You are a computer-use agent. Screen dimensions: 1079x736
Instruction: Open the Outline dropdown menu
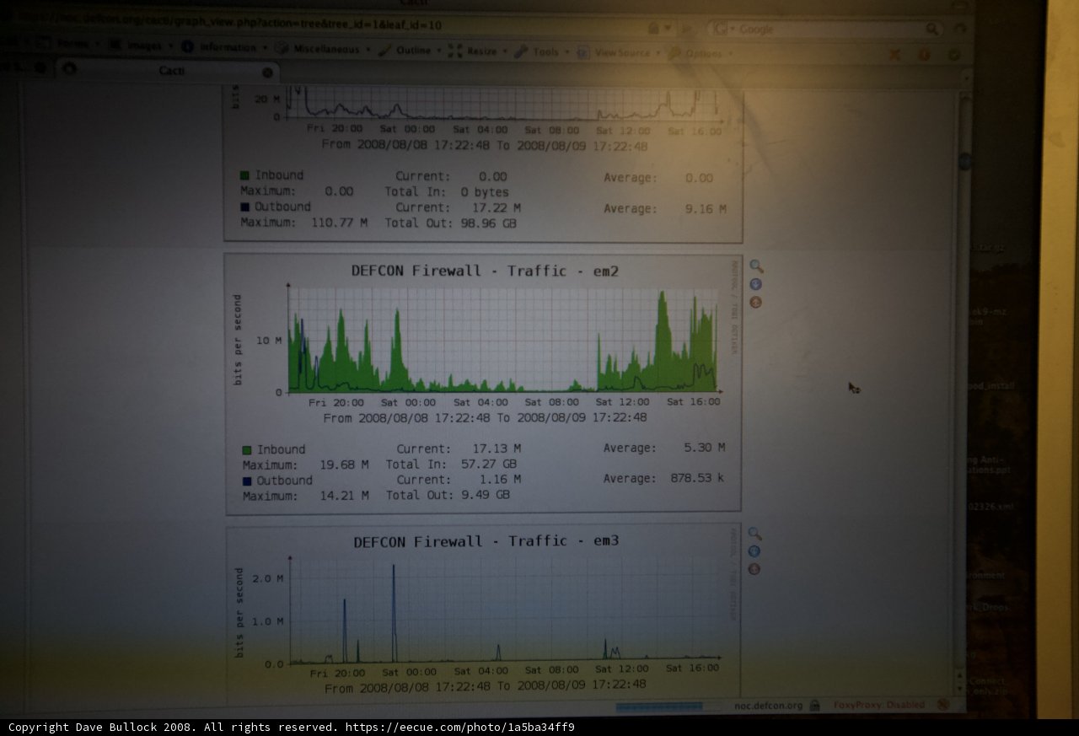tap(410, 51)
